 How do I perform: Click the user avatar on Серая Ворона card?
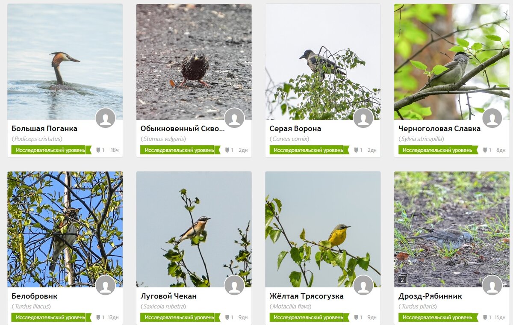[363, 118]
